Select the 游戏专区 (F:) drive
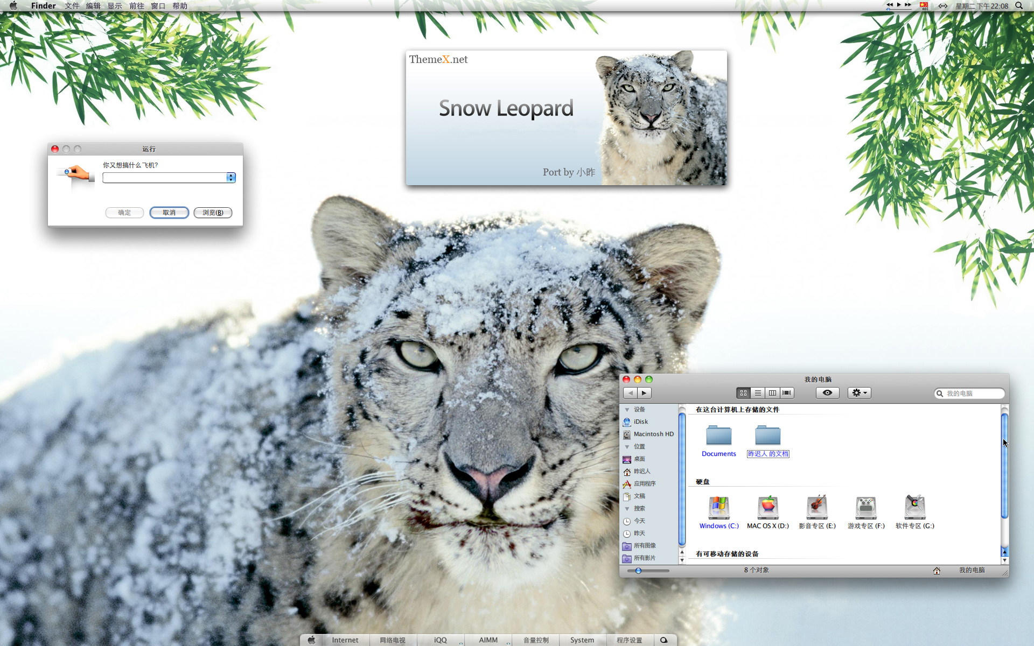This screenshot has height=646, width=1034. pos(866,512)
